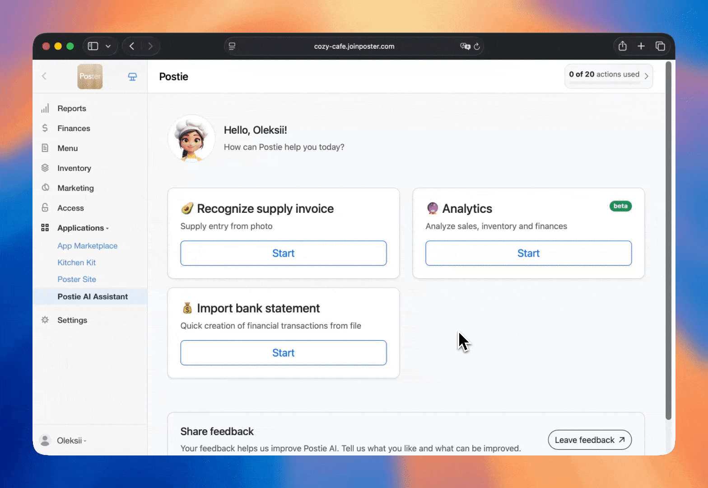Click the Inventory layers icon
The image size is (708, 488).
pyautogui.click(x=45, y=168)
